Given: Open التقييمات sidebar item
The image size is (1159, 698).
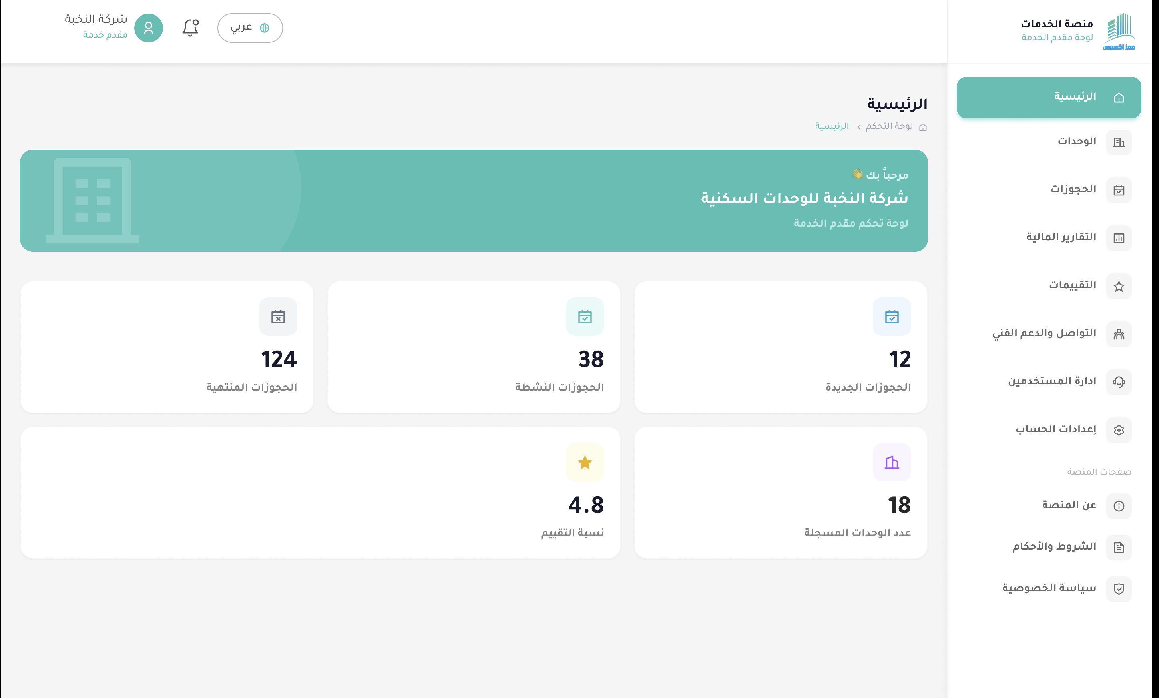Looking at the screenshot, I should (x=1049, y=285).
